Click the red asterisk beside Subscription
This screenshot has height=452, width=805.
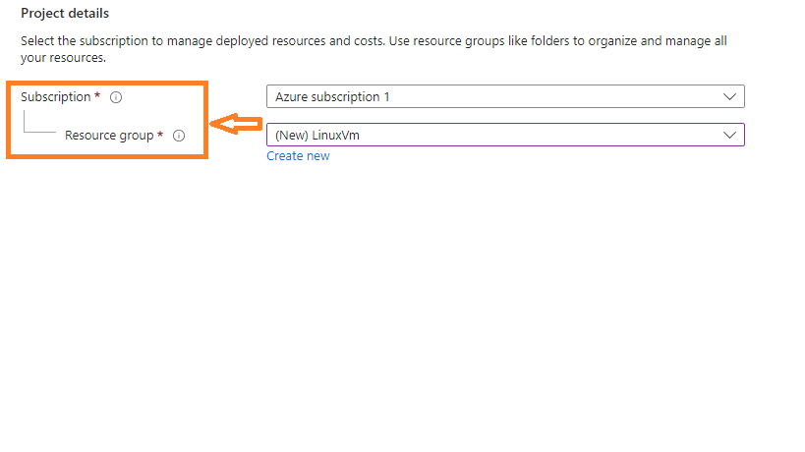click(97, 96)
